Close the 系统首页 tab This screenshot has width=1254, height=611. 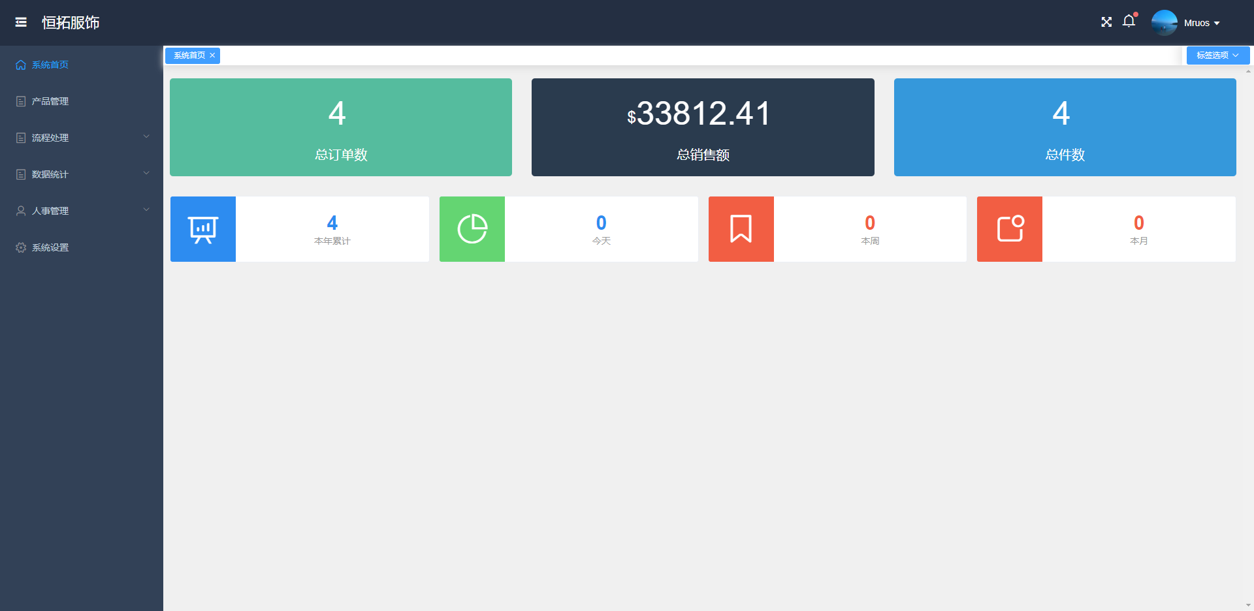[x=212, y=55]
